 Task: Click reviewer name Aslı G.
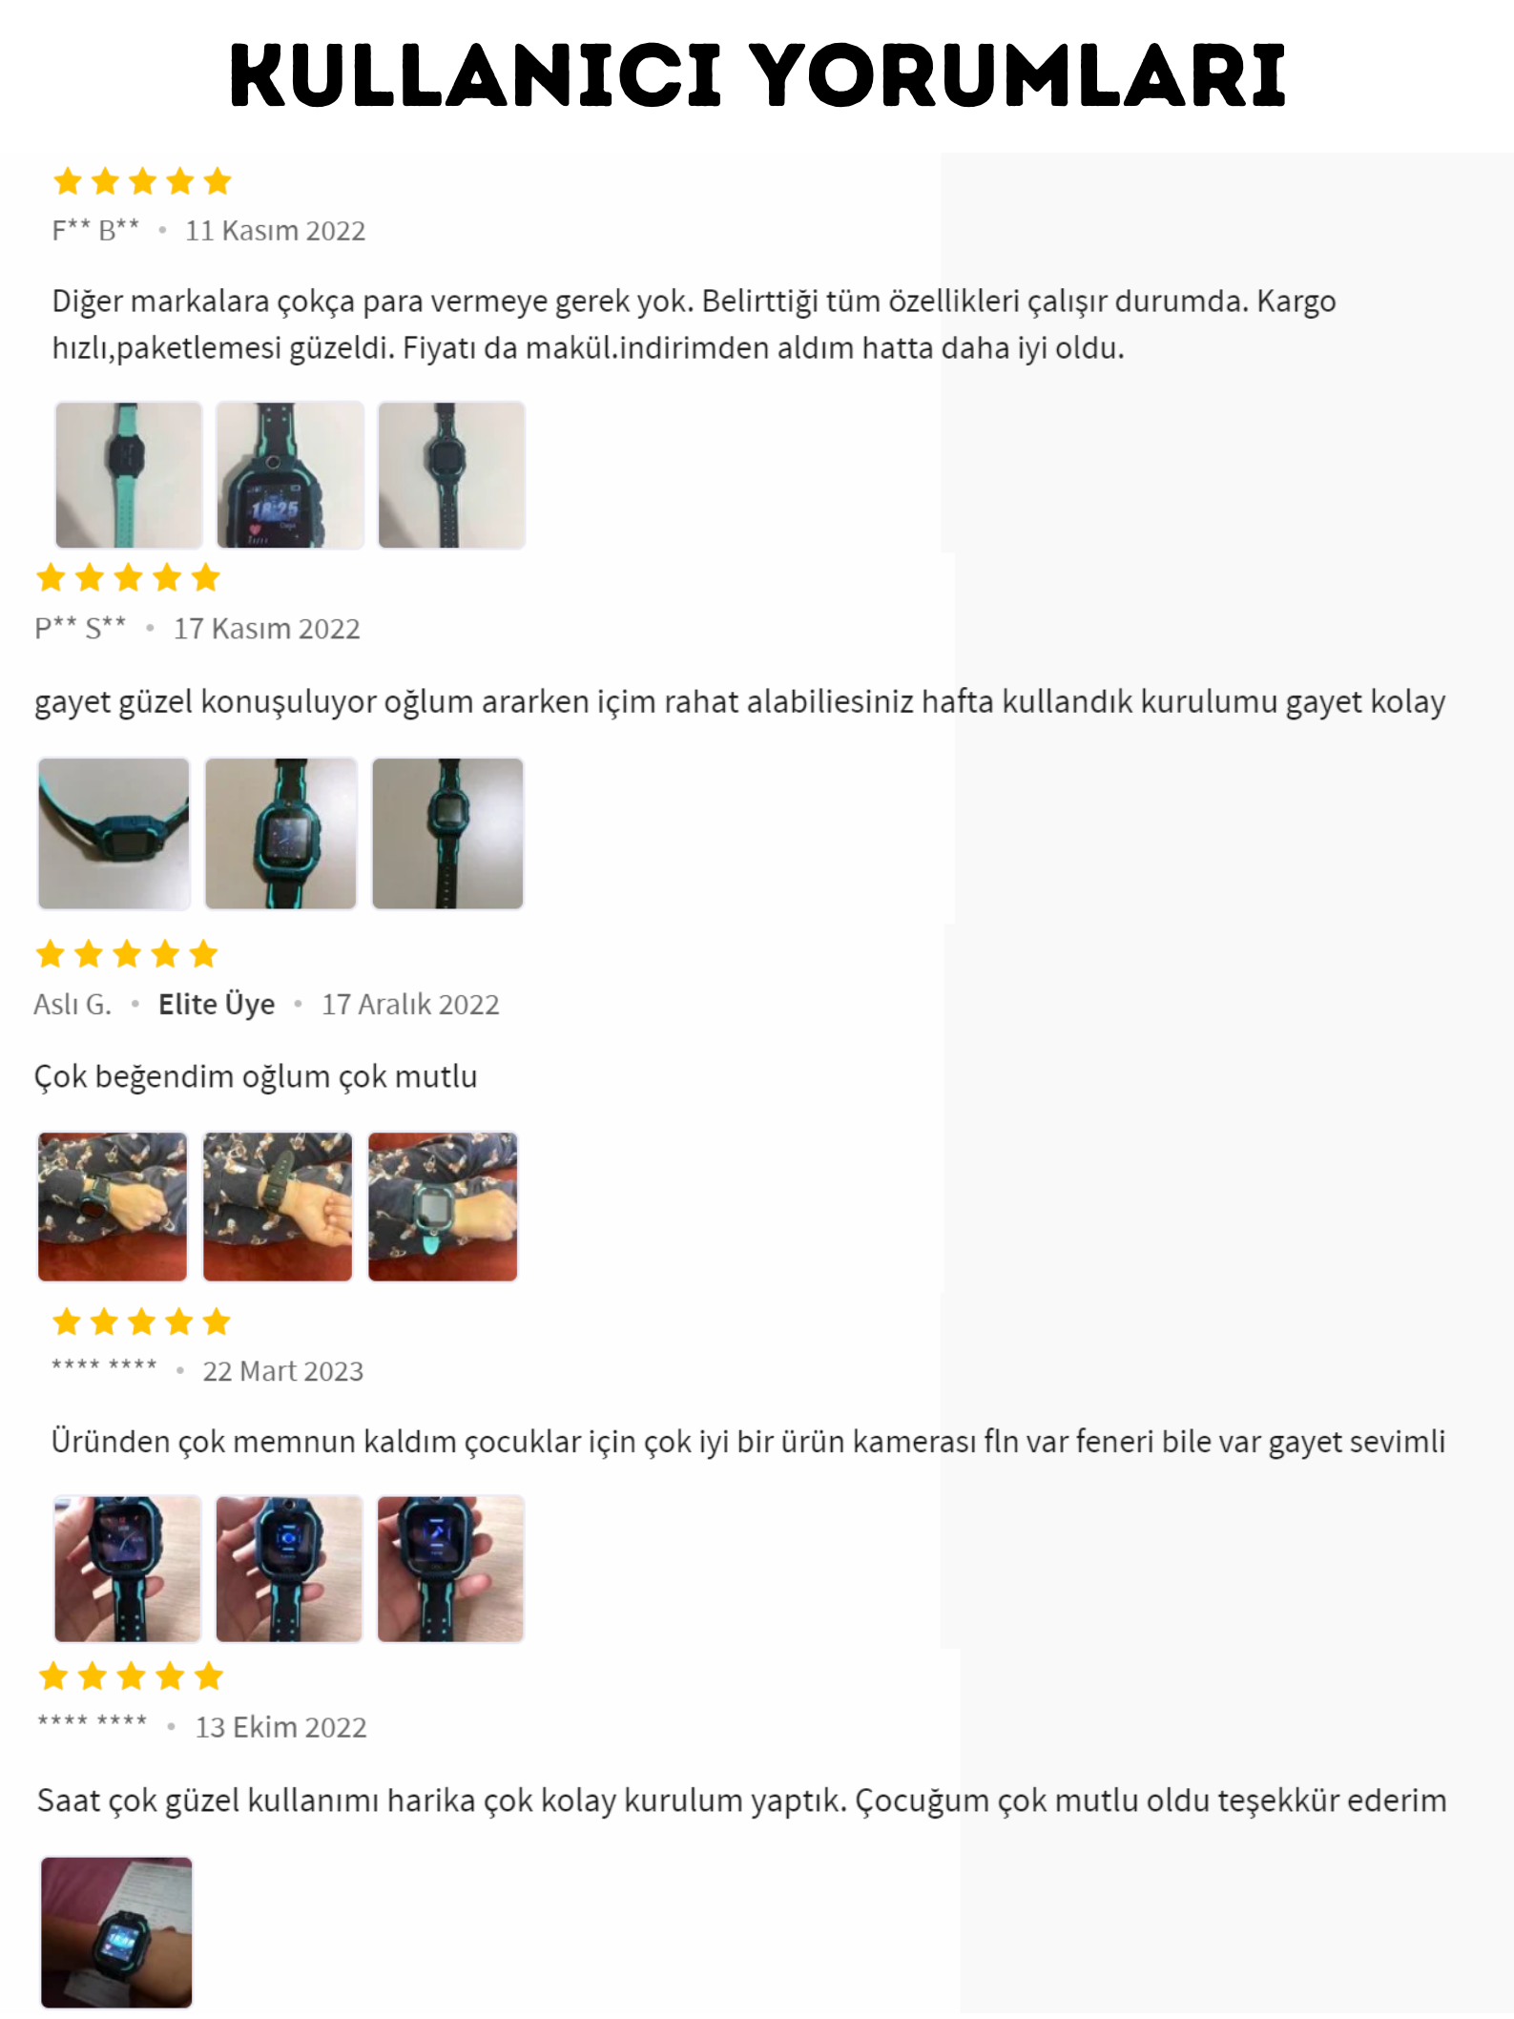click(x=73, y=1004)
